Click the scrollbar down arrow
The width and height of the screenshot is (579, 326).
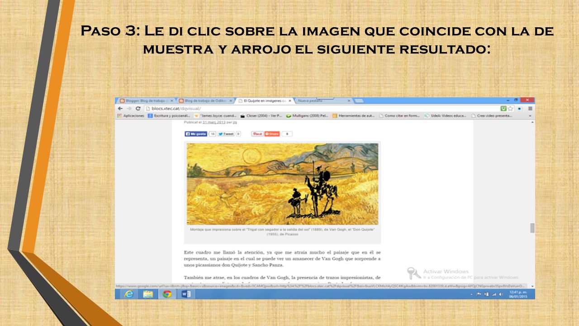coord(532,286)
